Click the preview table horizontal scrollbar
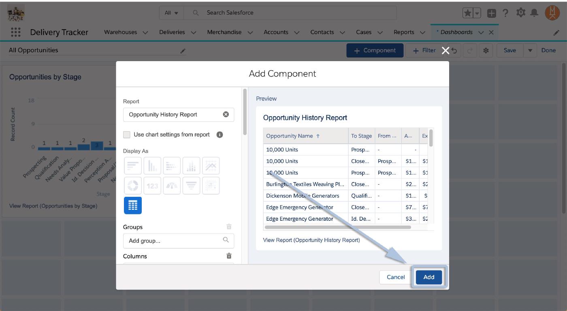Viewport: 567px width, 311px height. 337,227
